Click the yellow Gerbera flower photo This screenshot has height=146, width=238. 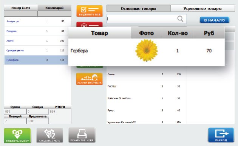pyautogui.click(x=147, y=50)
